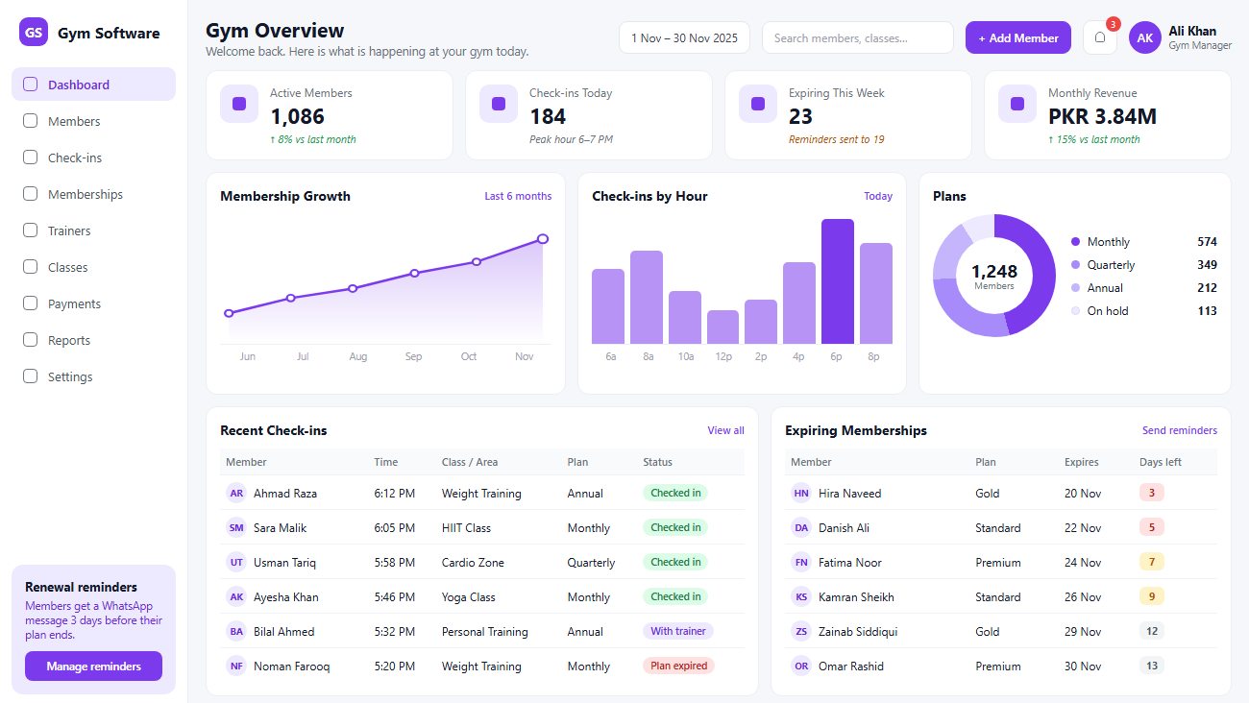
Task: Click the Members sidebar icon
Action: 30,121
